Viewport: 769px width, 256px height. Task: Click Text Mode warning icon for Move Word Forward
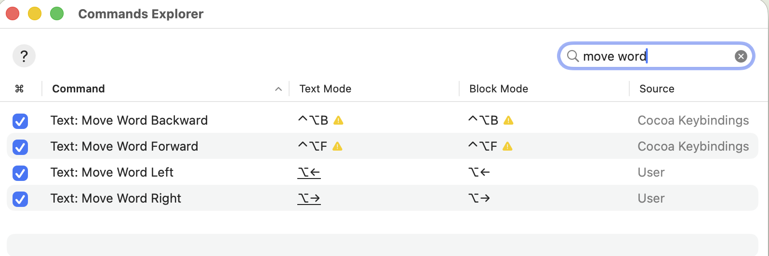pyautogui.click(x=337, y=146)
